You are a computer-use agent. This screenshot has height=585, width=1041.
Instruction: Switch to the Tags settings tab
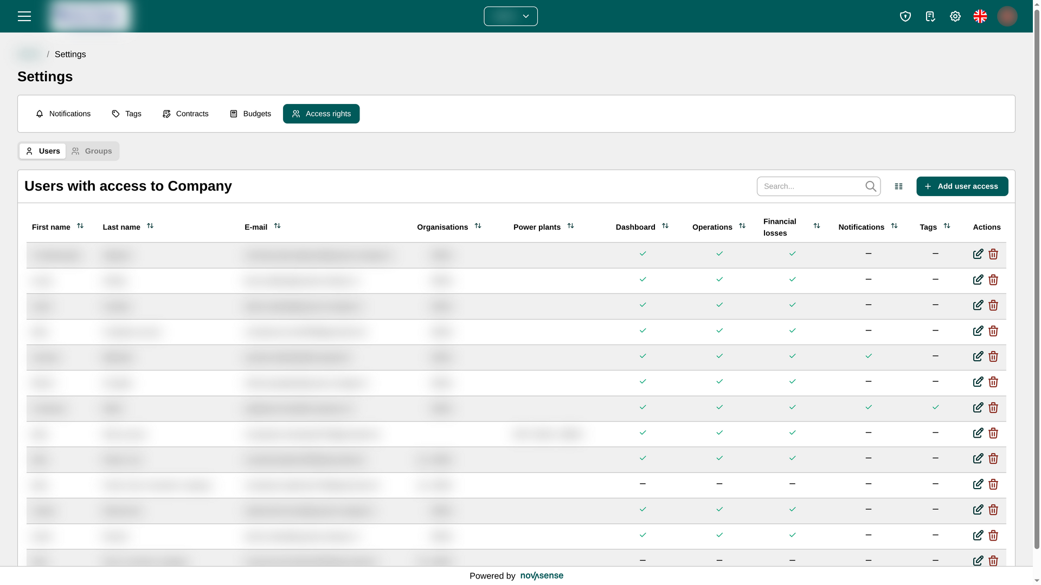click(x=126, y=114)
